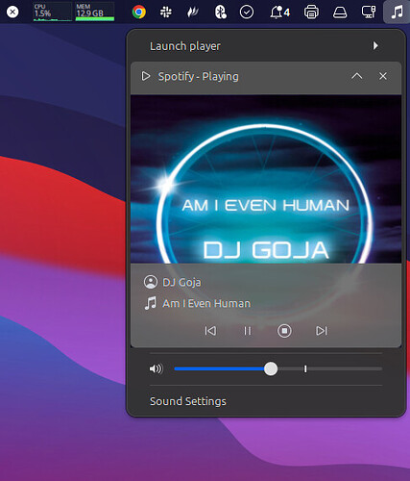Click the Am I Even Human album art
The width and height of the screenshot is (410, 481).
click(266, 179)
